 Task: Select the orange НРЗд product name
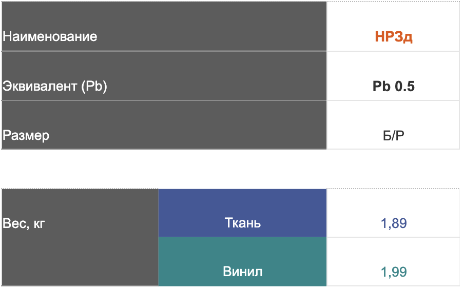coord(394,37)
